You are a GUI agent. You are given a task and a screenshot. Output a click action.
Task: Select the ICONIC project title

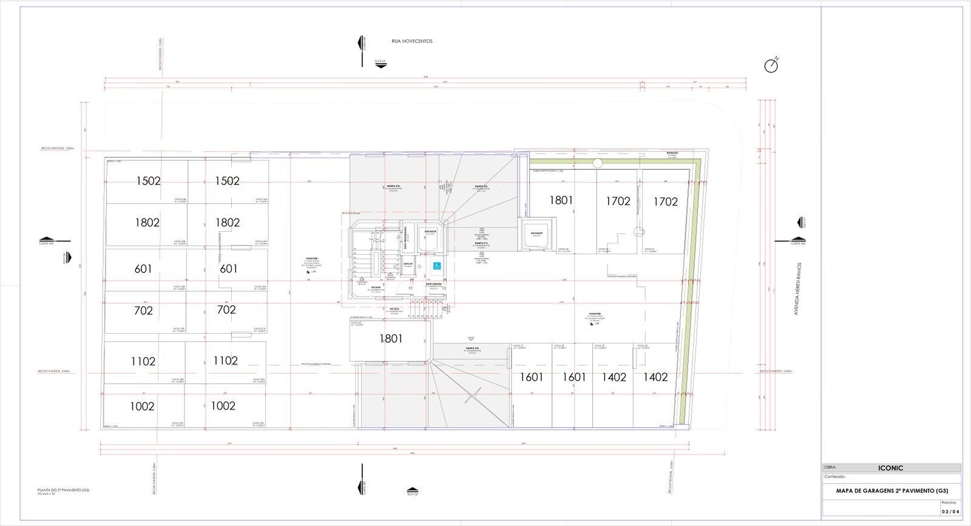[x=891, y=468]
